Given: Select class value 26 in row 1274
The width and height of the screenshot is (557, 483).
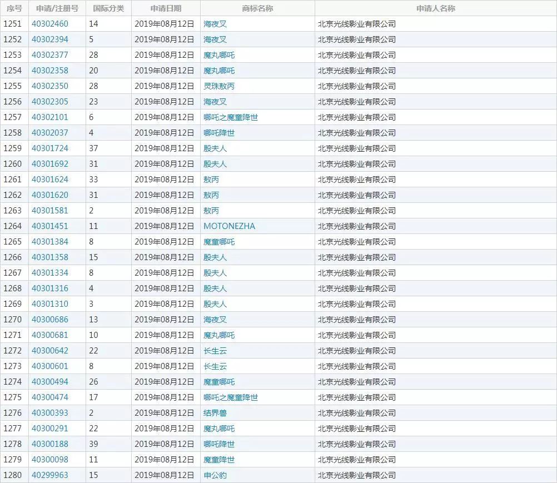Looking at the screenshot, I should [93, 382].
